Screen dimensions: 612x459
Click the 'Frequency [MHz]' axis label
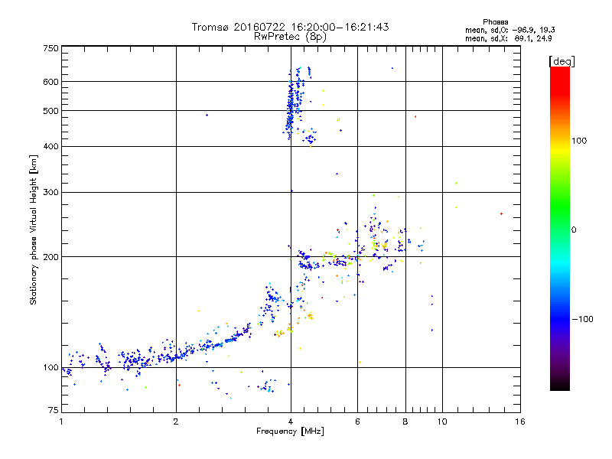click(x=290, y=431)
